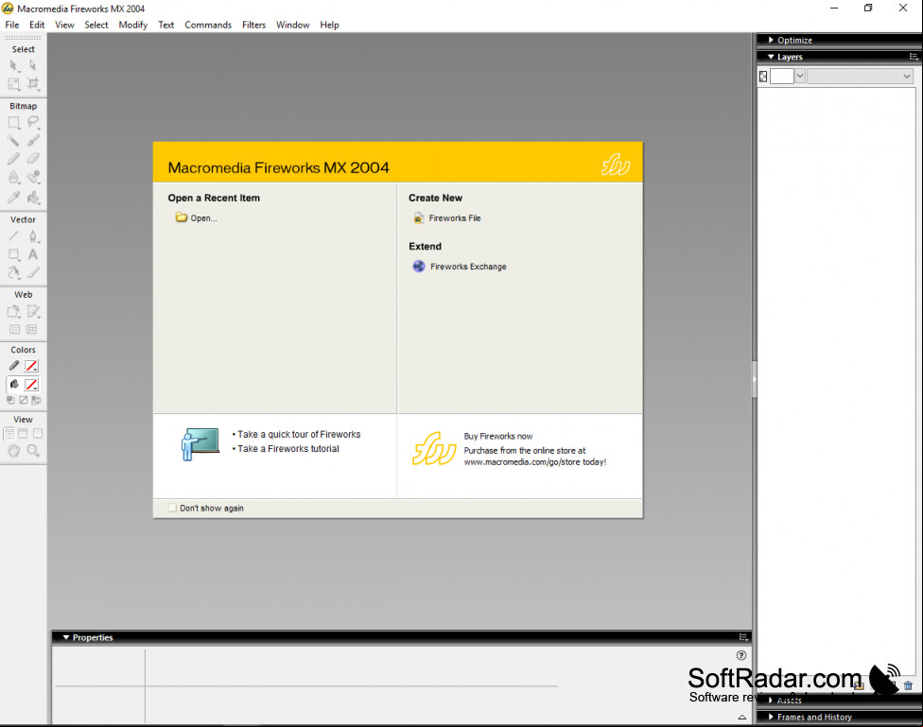
Task: Open the Commands menu
Action: pyautogui.click(x=208, y=25)
